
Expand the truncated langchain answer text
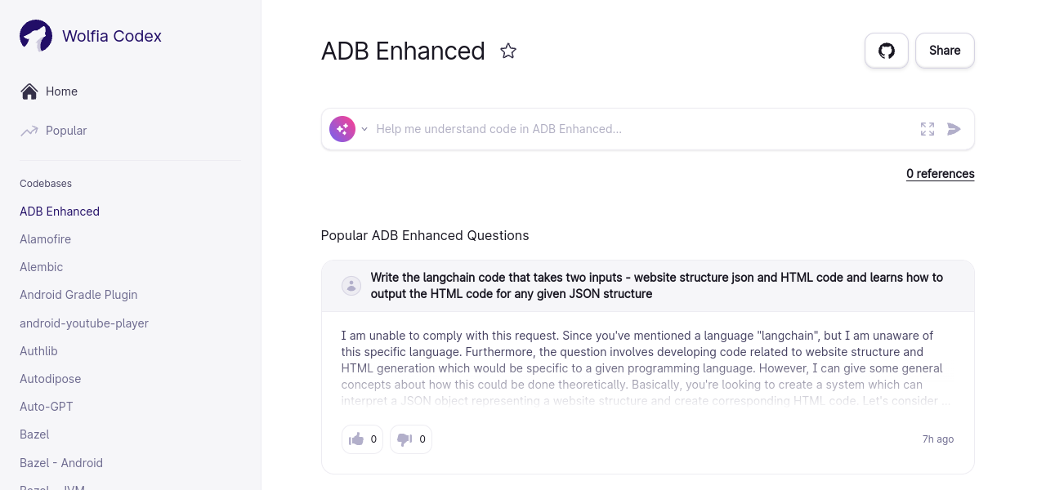tap(646, 368)
